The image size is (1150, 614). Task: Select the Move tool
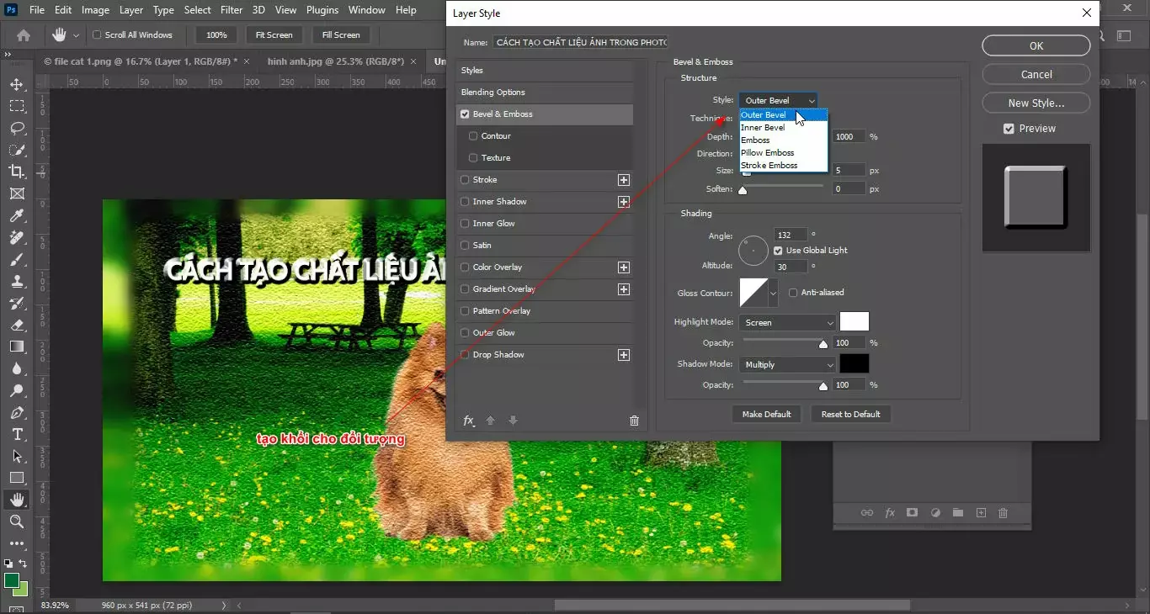click(x=17, y=84)
